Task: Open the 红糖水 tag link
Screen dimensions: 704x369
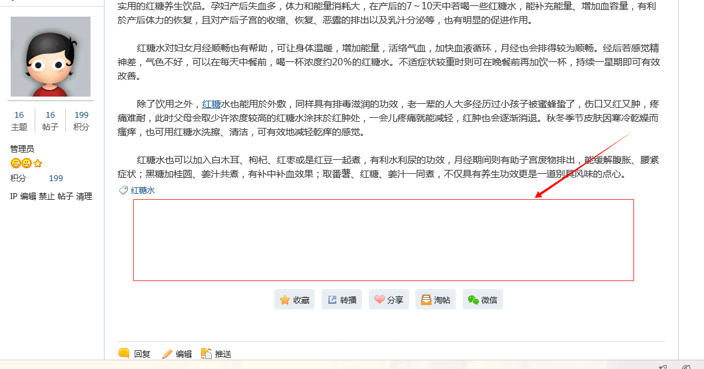Action: 143,190
